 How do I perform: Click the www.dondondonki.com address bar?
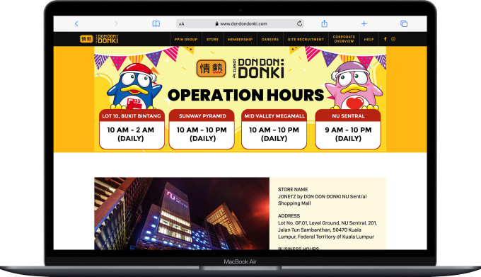[x=240, y=23]
